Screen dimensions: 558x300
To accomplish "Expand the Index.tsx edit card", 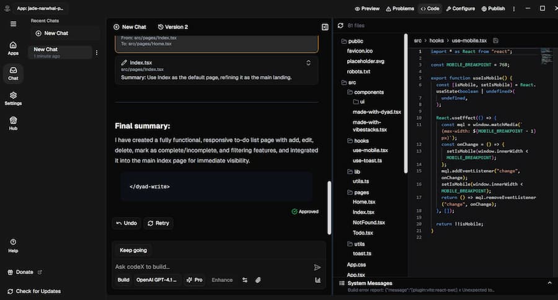I will click(308, 63).
